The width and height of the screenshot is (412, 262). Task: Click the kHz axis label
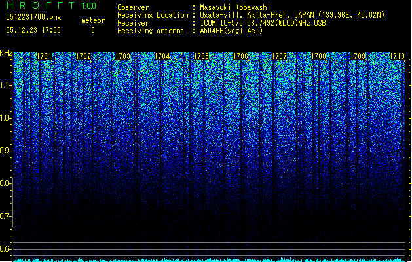[x=6, y=53]
